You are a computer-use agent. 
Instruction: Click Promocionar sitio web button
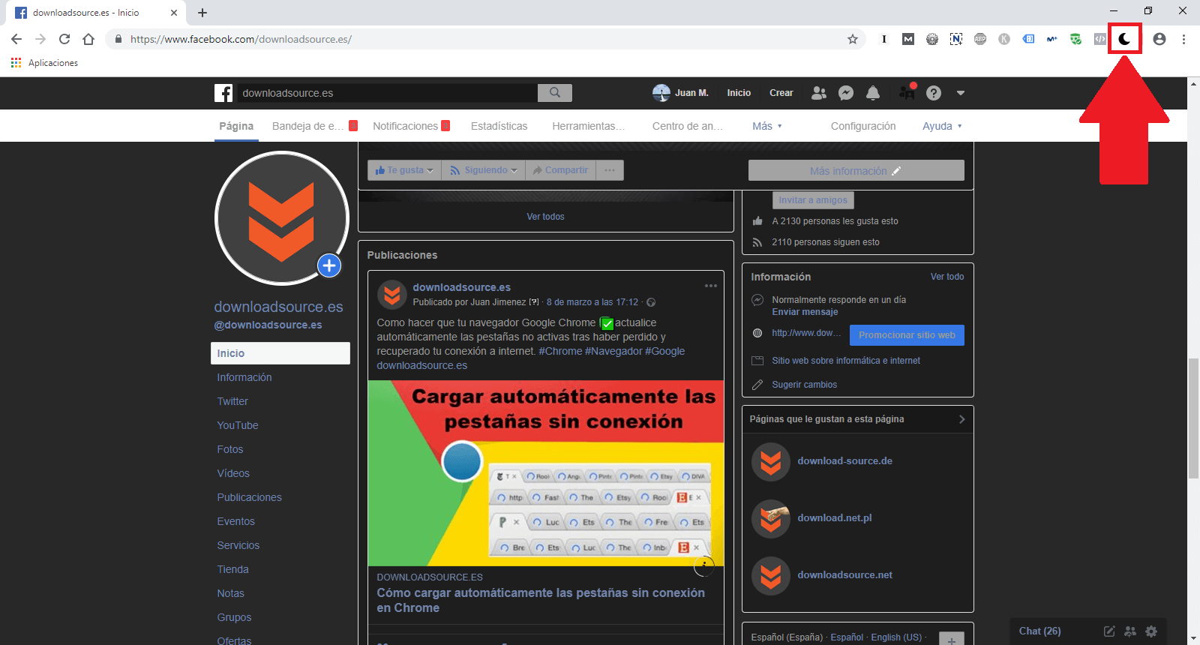[x=907, y=335]
